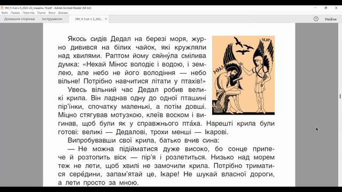The image size is (342, 192).
Task: Open the Файл menu
Action: (x=5, y=13)
